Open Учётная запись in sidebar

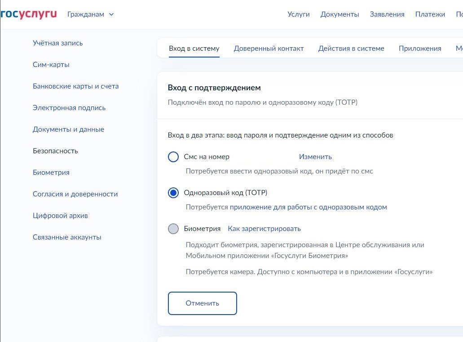[x=58, y=43]
